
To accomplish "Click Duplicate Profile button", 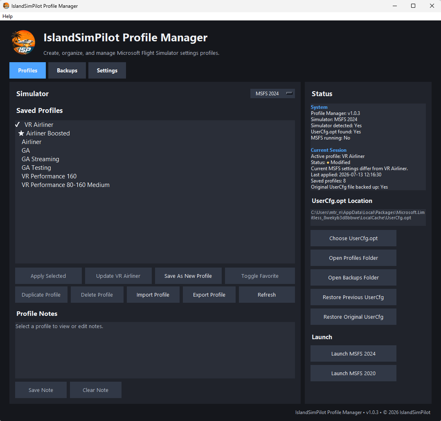I will 41,295.
